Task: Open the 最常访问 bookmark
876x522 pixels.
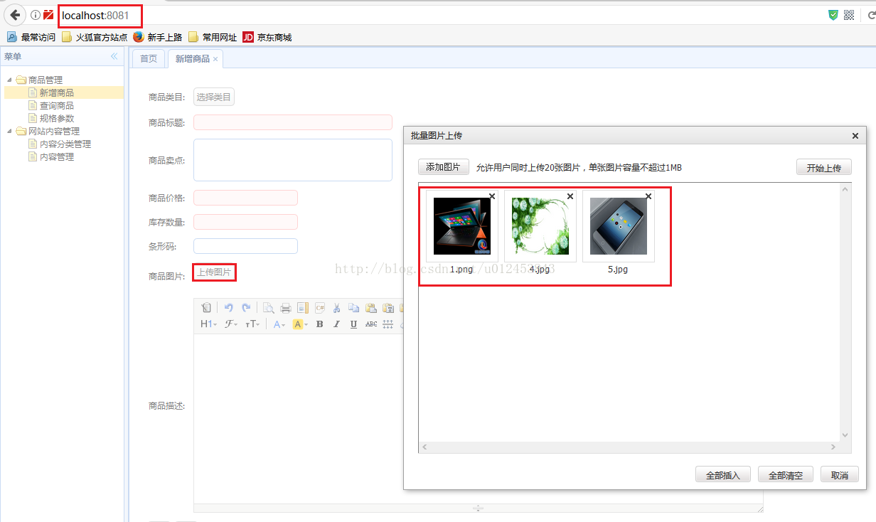Action: [31, 37]
